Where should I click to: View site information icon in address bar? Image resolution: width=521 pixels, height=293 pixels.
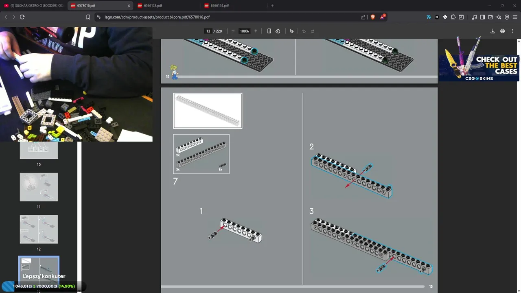point(99,17)
